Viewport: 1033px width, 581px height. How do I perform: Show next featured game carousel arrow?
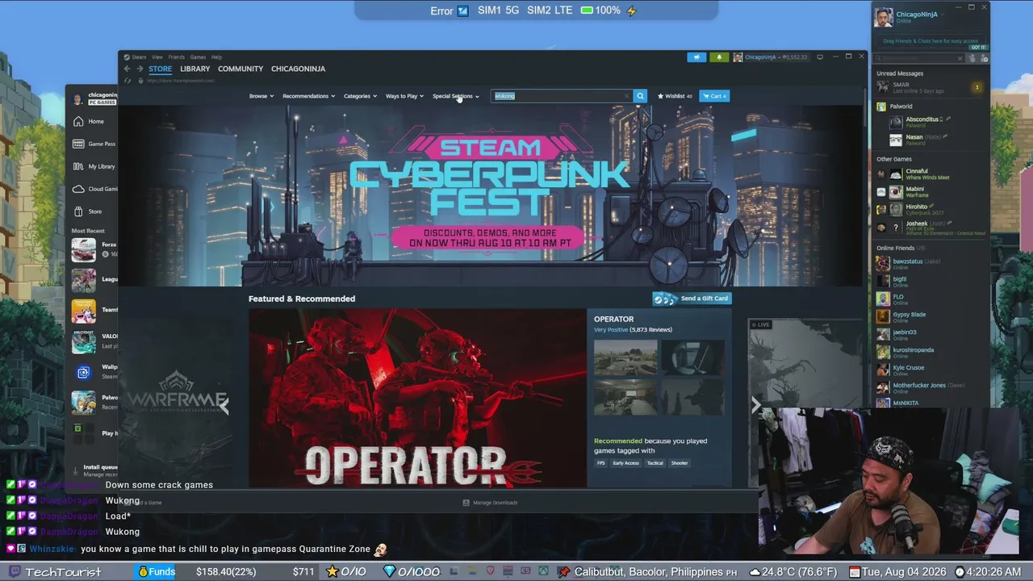pos(755,406)
